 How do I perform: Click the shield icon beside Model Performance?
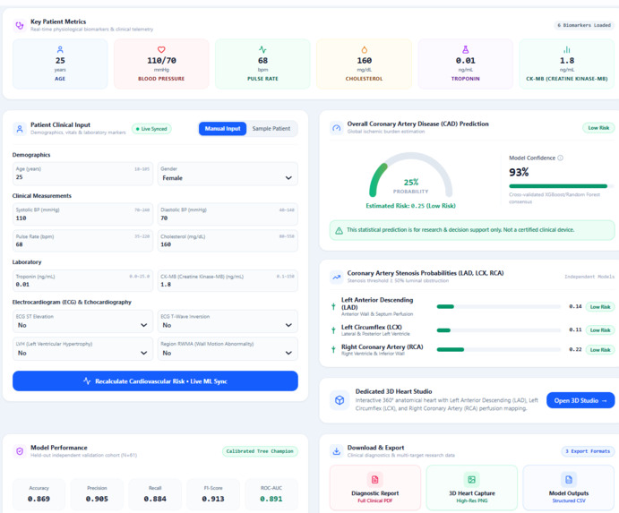[20, 451]
